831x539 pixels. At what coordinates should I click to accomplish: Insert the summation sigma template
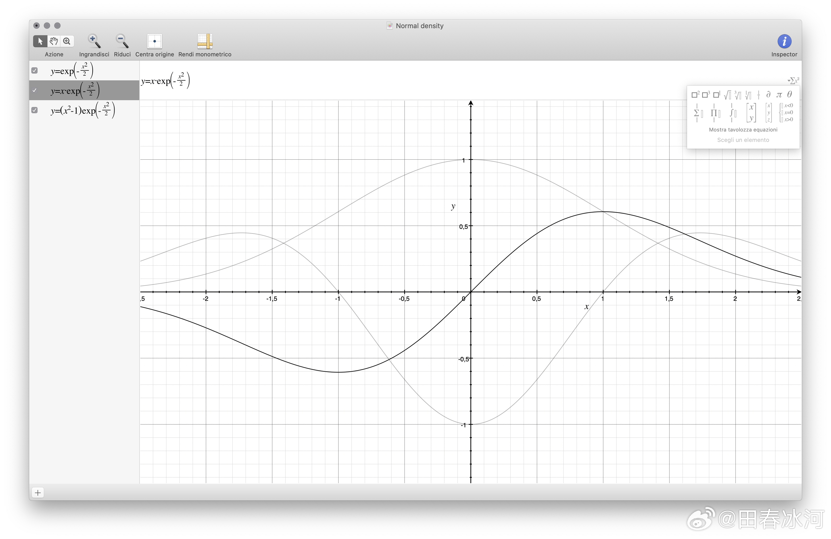pyautogui.click(x=698, y=113)
